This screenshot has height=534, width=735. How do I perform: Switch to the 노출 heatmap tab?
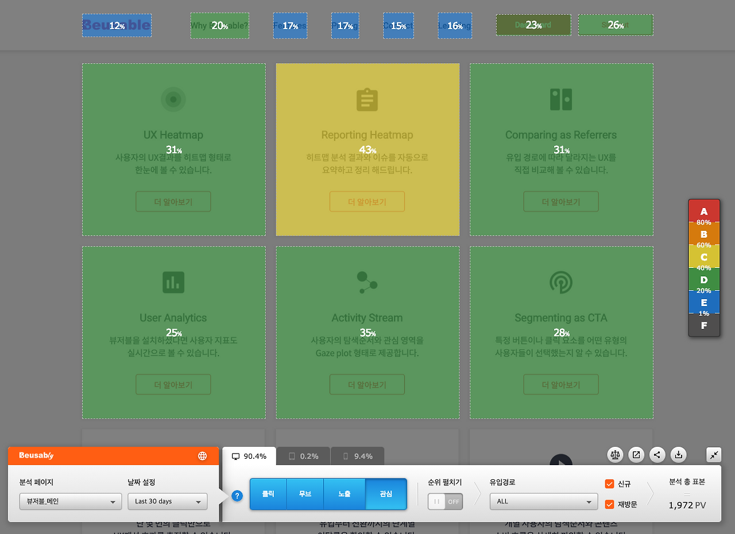(x=345, y=494)
